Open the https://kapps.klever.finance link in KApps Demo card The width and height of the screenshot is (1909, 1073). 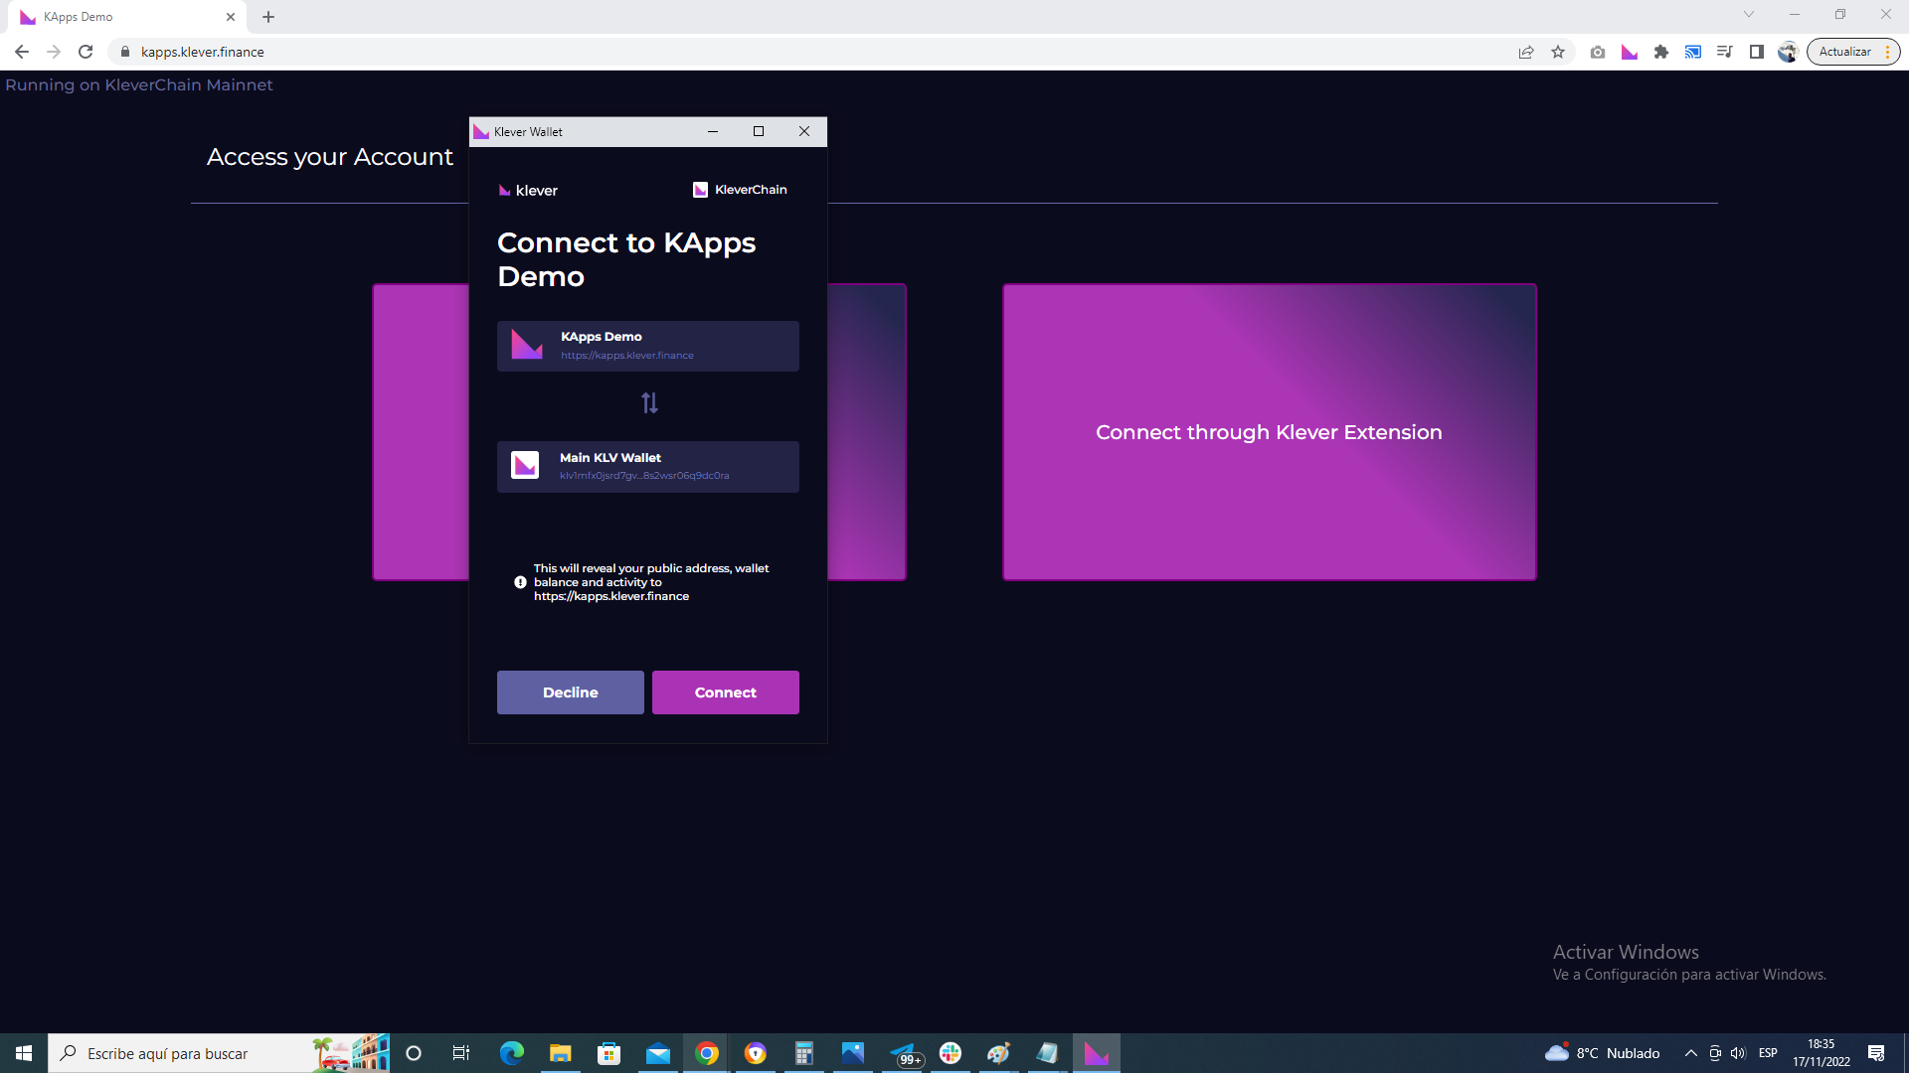click(x=627, y=355)
